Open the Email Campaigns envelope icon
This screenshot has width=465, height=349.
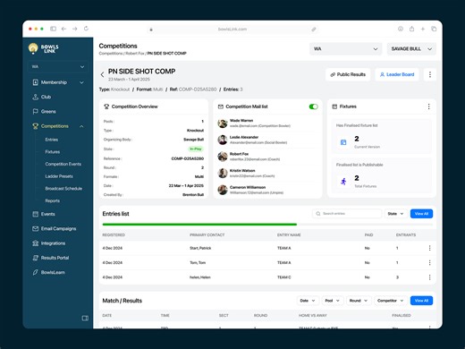click(x=35, y=228)
